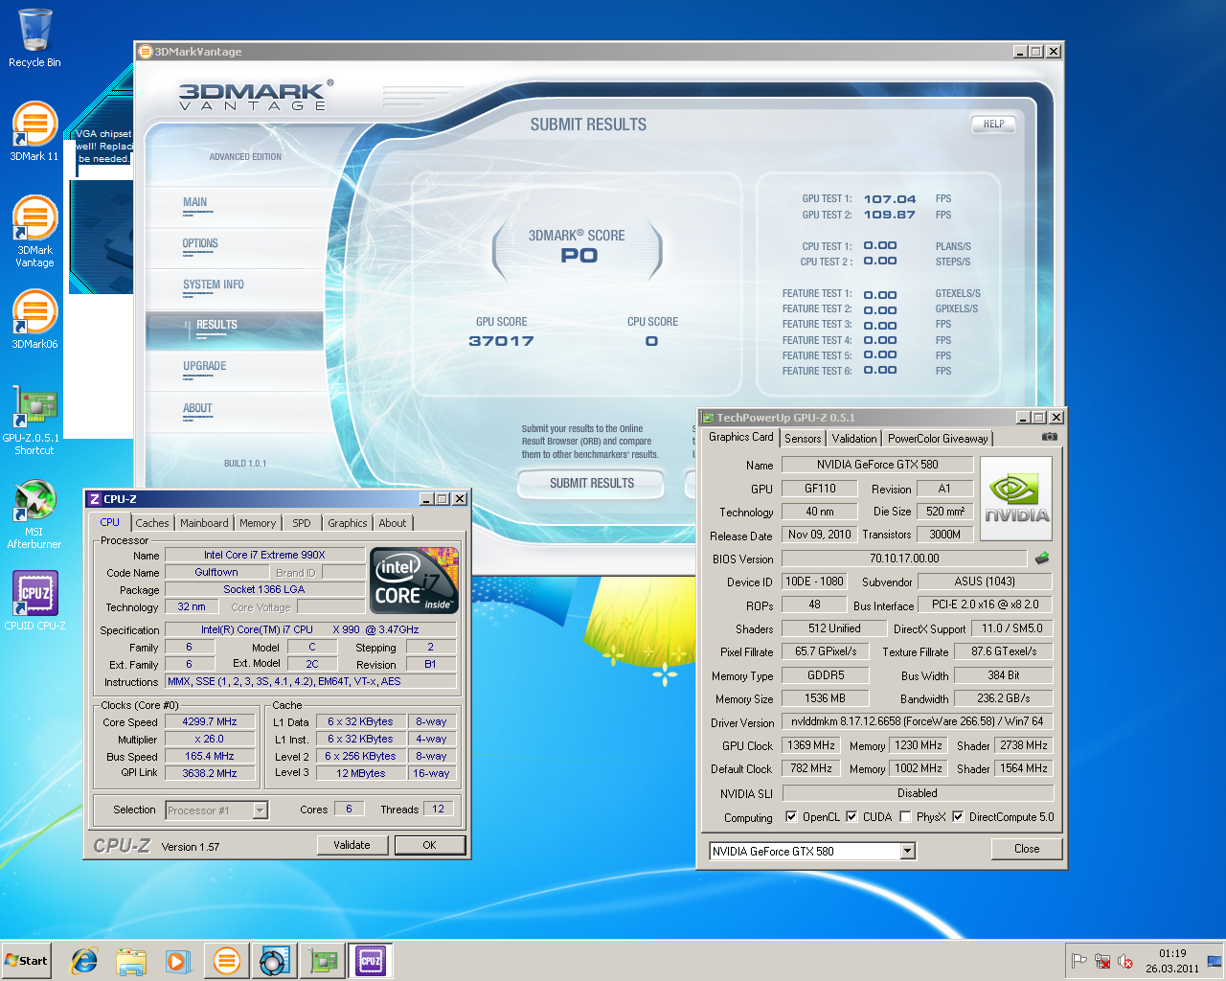
Task: Open the PowerColor Giveaway tab in GPU-Z
Action: pos(938,439)
